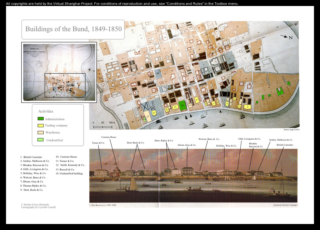
Task: Click the large green British Consulate building
Action: pyautogui.click(x=280, y=92)
